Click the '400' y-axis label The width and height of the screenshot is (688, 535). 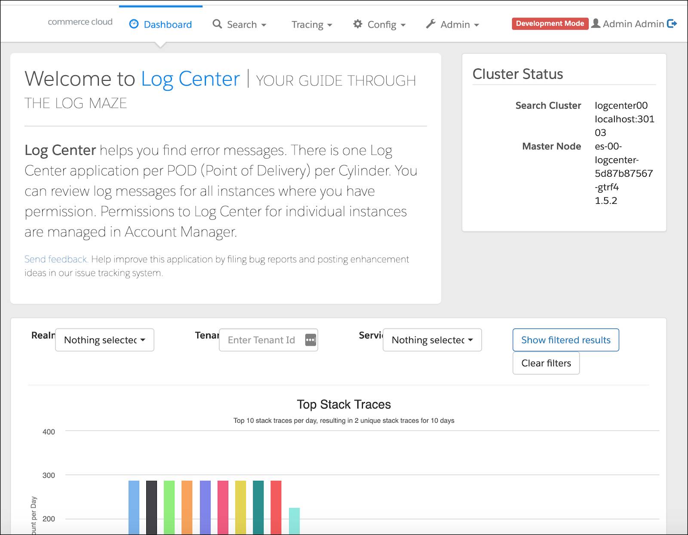[x=49, y=432]
